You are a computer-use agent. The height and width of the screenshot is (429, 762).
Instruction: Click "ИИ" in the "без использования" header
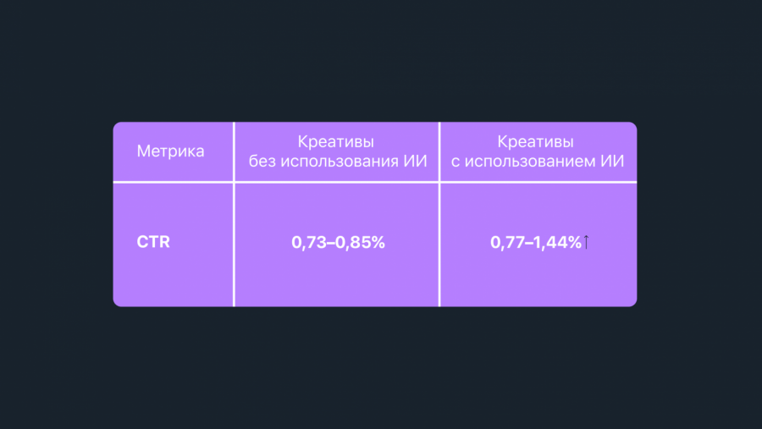click(414, 162)
